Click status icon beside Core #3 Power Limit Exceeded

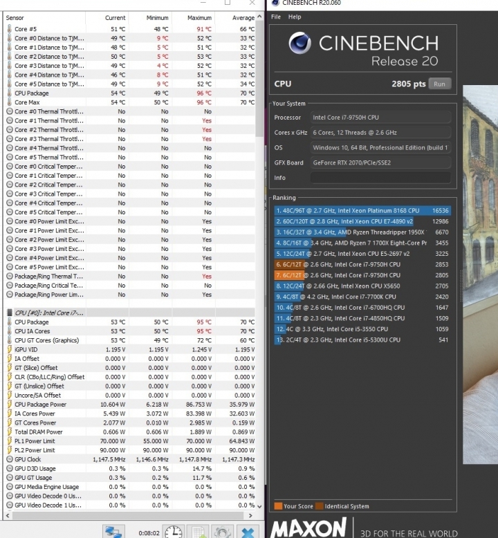point(10,249)
